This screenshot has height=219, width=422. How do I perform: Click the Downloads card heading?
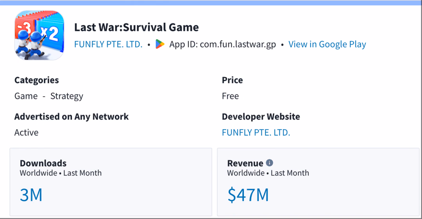tap(43, 163)
